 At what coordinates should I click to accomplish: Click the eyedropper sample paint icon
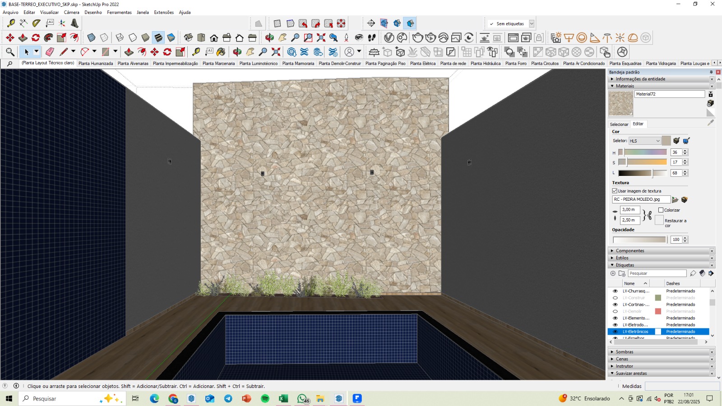[711, 123]
